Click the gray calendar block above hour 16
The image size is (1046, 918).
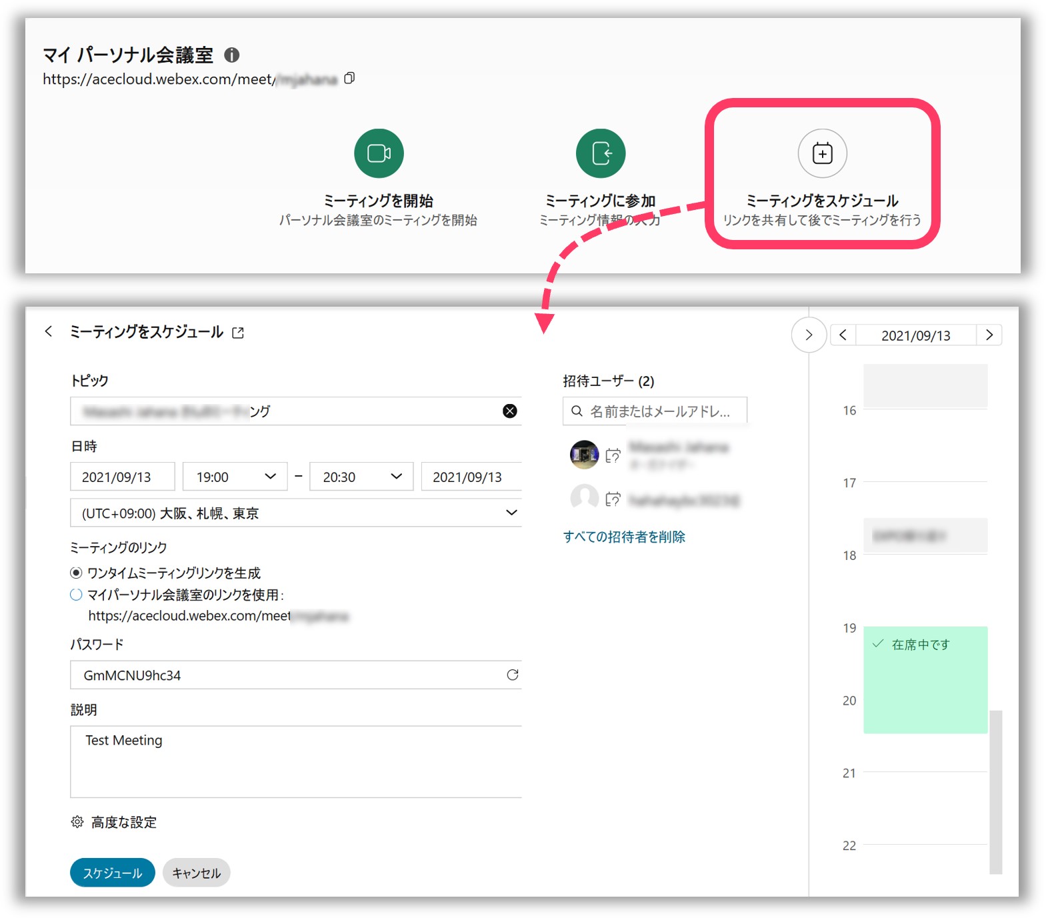(925, 385)
